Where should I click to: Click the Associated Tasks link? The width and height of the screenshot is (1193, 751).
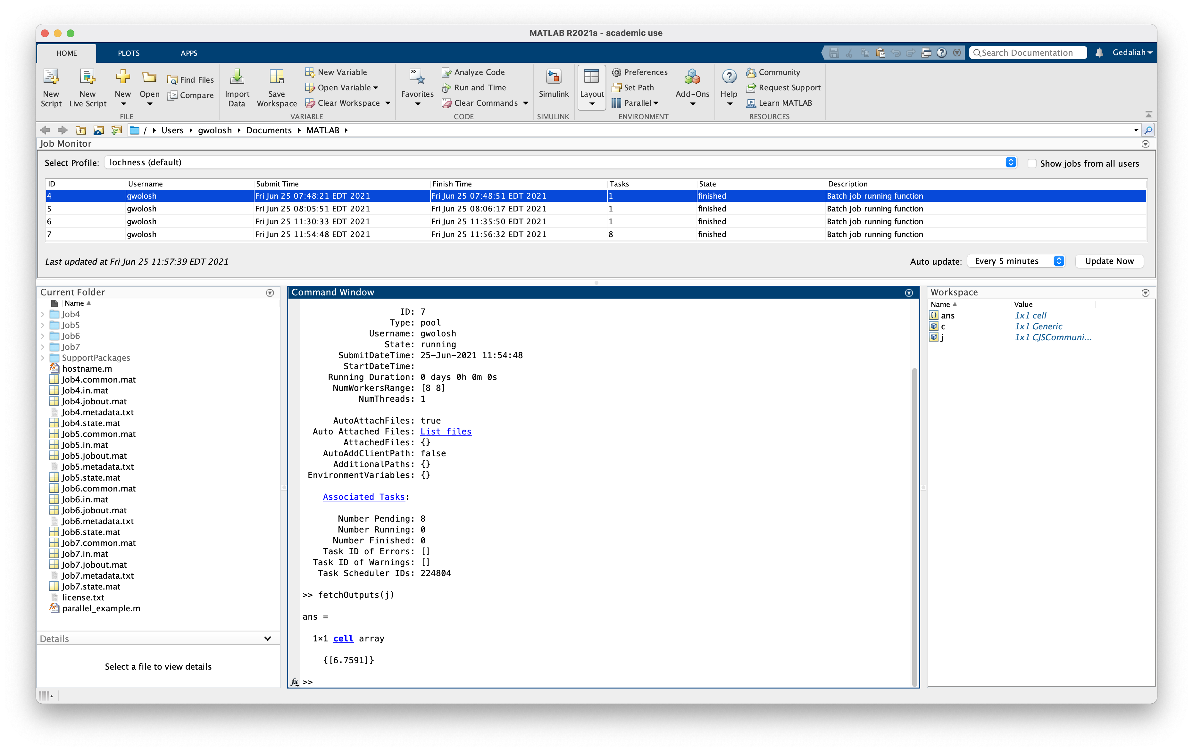click(364, 497)
